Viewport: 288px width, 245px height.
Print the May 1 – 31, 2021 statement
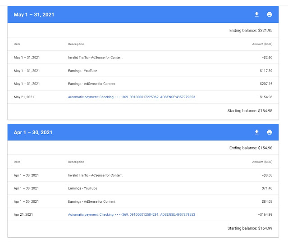[x=269, y=14]
